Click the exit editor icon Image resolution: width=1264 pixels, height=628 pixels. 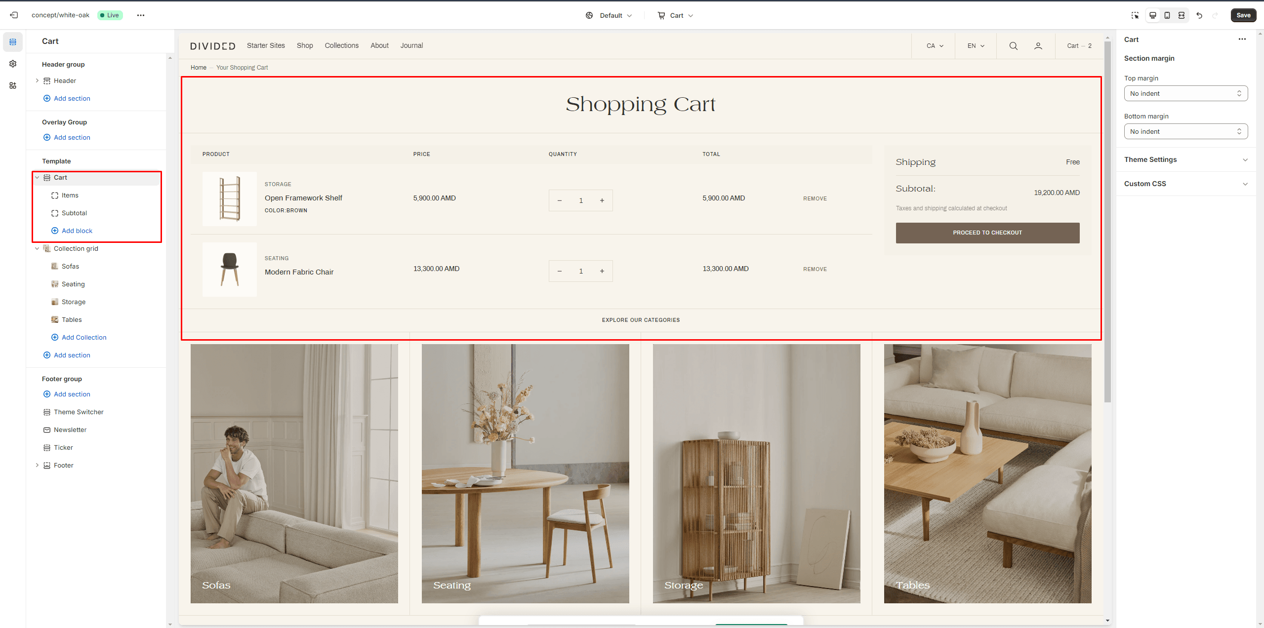tap(14, 15)
